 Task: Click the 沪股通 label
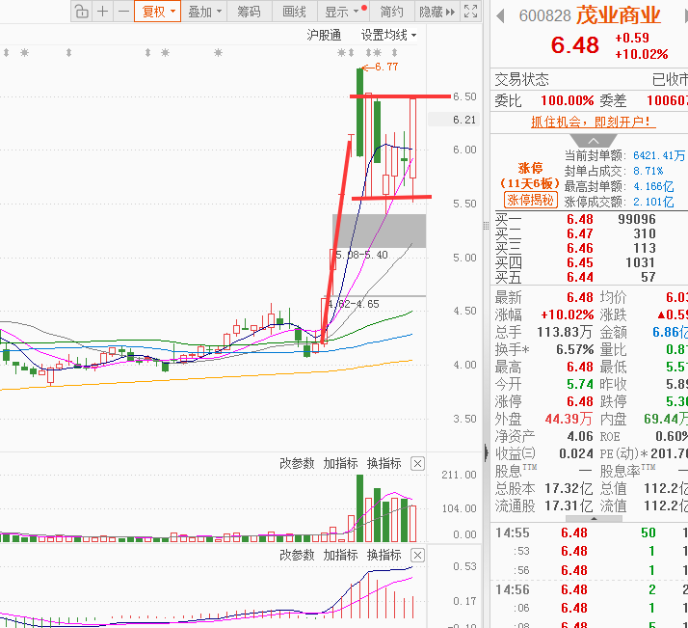pyautogui.click(x=324, y=35)
